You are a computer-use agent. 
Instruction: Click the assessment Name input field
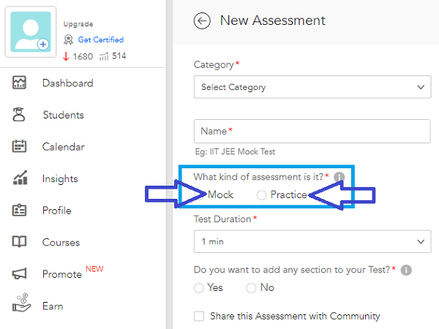tap(312, 131)
